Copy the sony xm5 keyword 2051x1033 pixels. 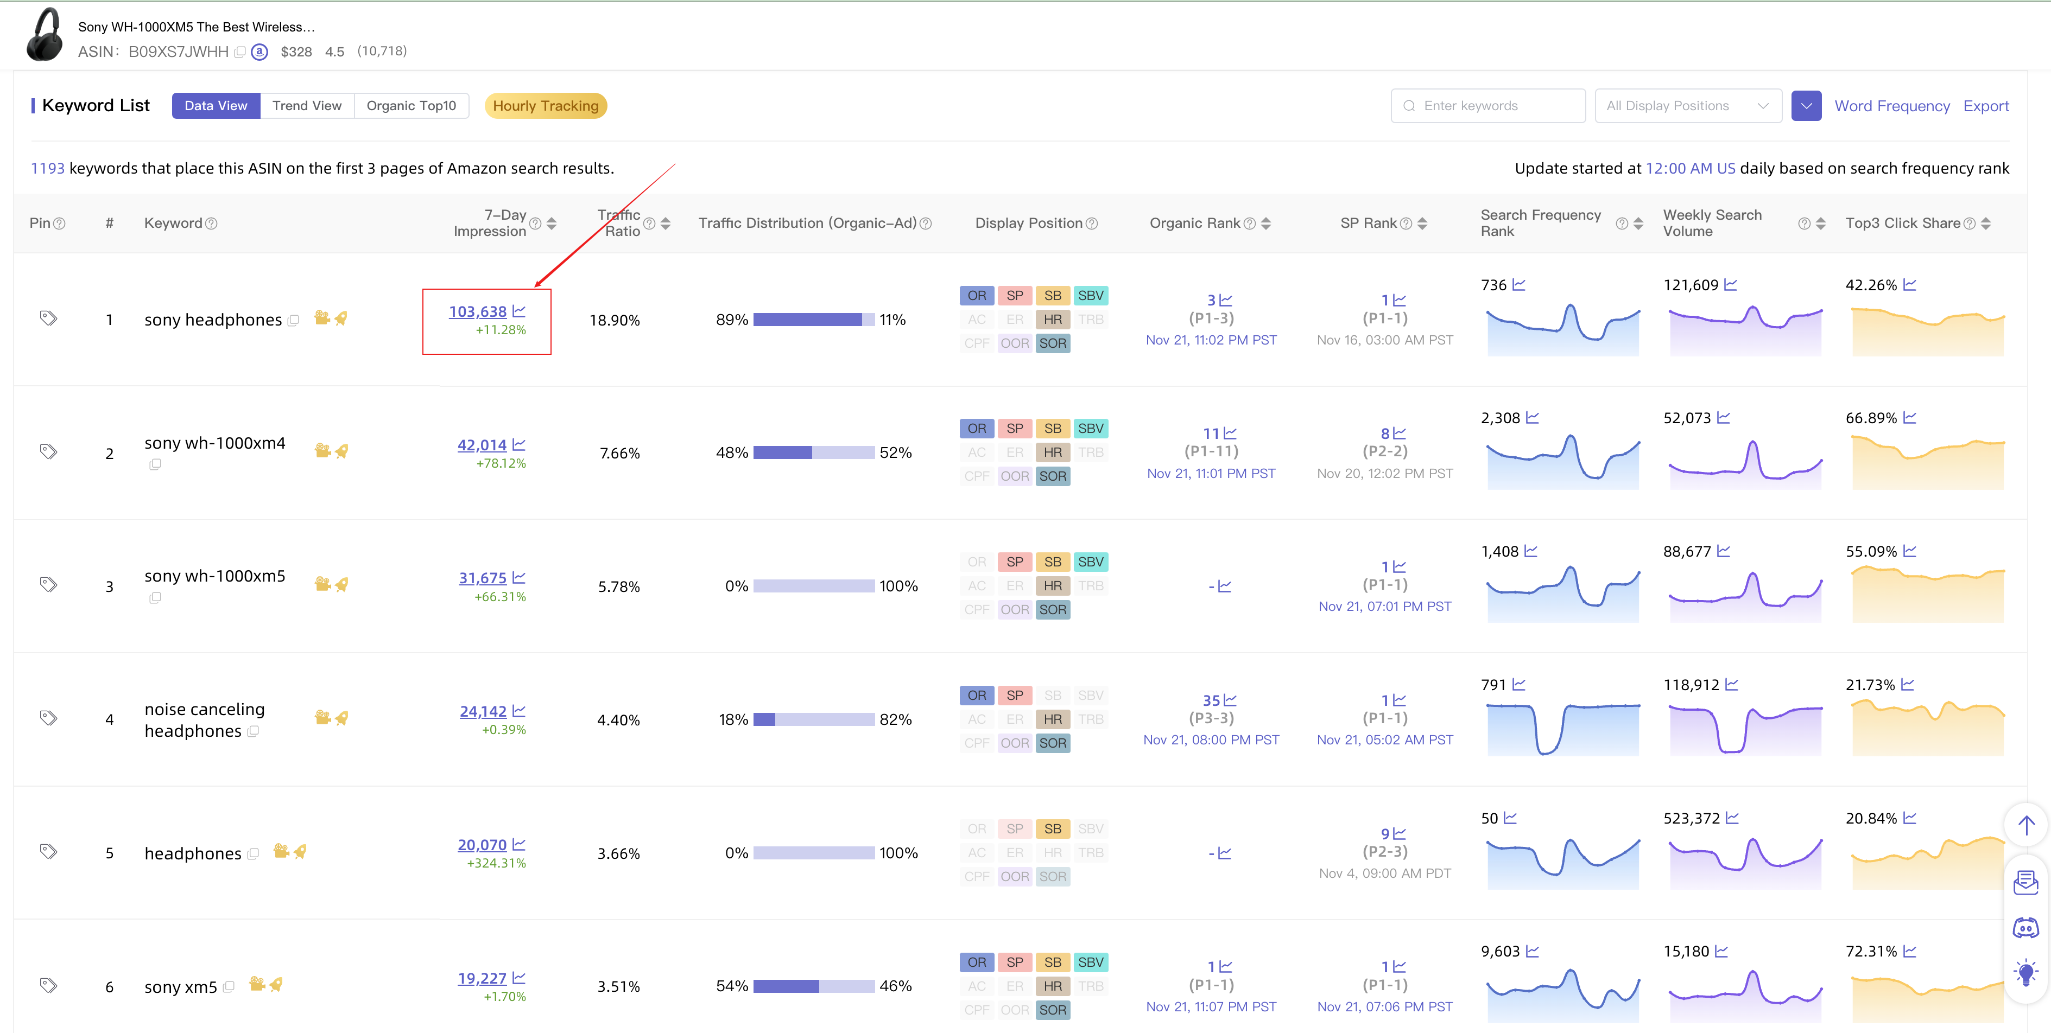[x=229, y=987]
